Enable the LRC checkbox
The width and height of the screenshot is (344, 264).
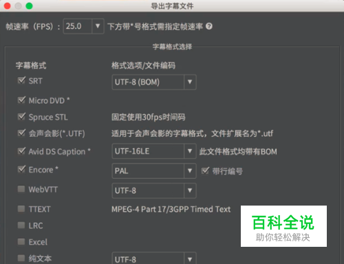(x=21, y=225)
